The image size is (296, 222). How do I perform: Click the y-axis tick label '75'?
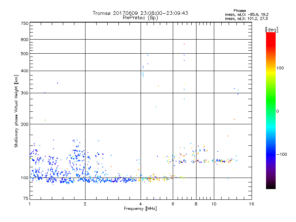[x=26, y=198]
